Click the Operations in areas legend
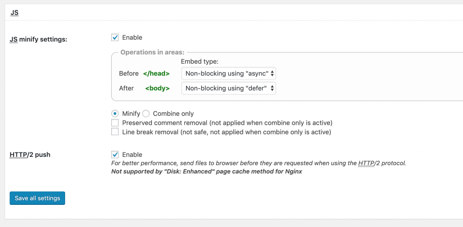 click(152, 52)
